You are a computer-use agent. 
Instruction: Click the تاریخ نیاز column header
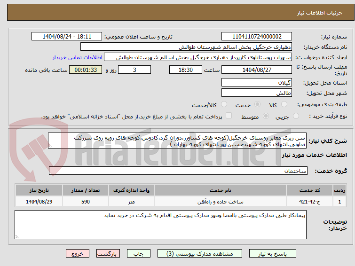click(39, 190)
